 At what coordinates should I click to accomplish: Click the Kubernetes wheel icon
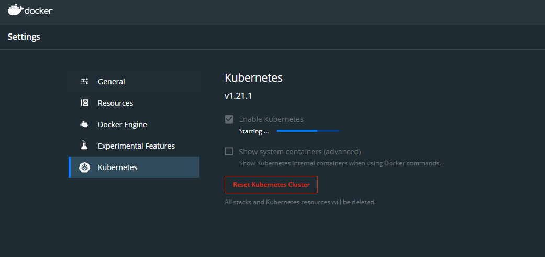point(84,167)
